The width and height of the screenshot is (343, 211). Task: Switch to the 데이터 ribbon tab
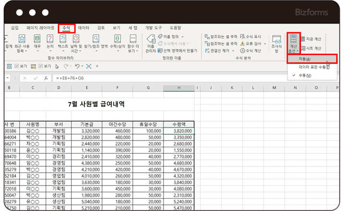[83, 28]
